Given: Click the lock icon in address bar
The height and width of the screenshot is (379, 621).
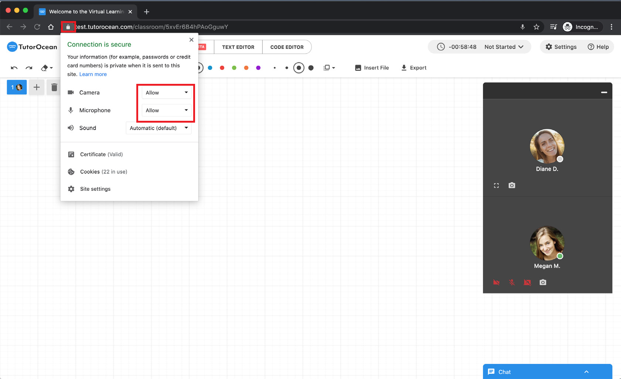Looking at the screenshot, I should pyautogui.click(x=68, y=27).
